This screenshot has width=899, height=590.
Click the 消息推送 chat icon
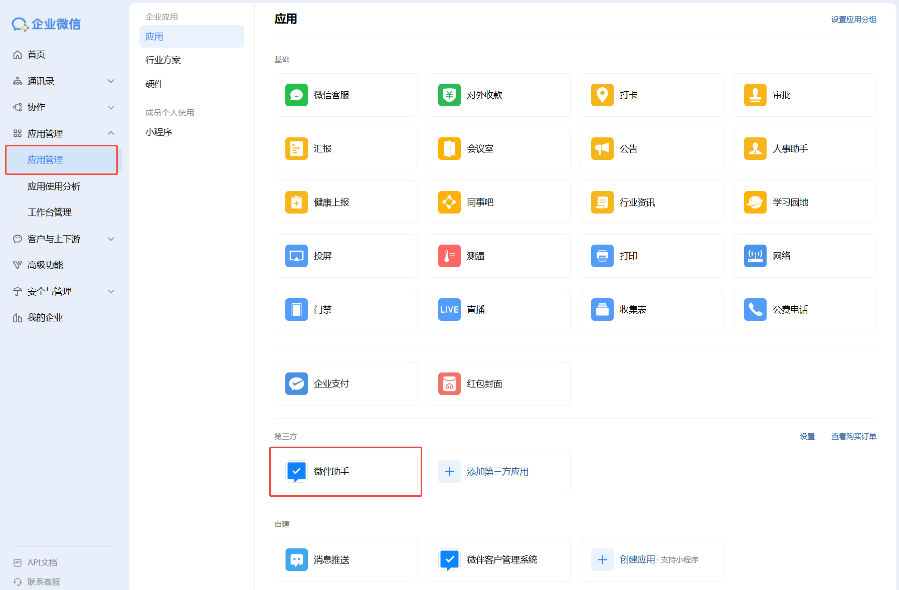point(296,560)
